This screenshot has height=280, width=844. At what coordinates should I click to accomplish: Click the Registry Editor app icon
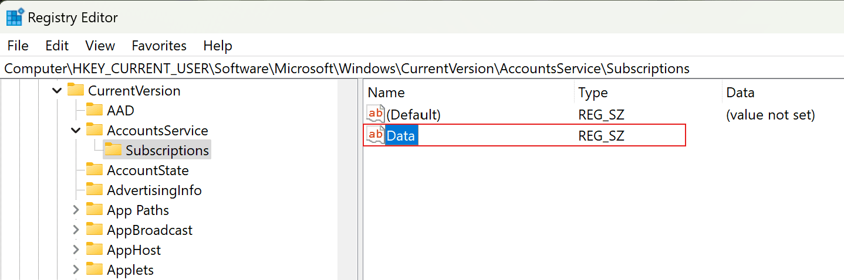15,18
